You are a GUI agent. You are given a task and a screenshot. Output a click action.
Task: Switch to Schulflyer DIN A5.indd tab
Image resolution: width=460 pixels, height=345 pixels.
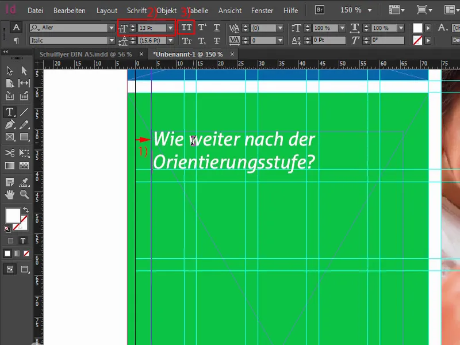[86, 54]
